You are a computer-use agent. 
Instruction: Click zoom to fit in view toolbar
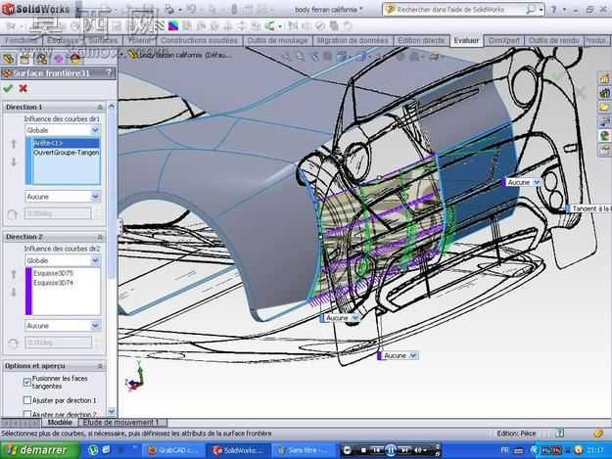287,57
